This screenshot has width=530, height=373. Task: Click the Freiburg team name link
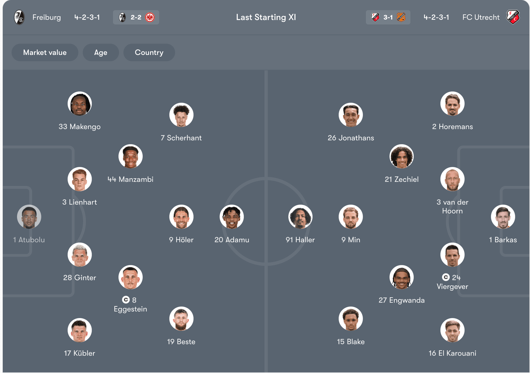pos(46,17)
